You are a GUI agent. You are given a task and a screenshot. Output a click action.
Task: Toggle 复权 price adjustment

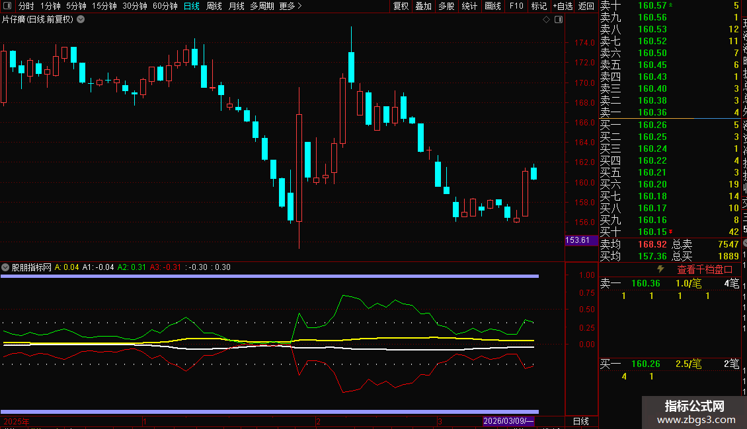[401, 6]
